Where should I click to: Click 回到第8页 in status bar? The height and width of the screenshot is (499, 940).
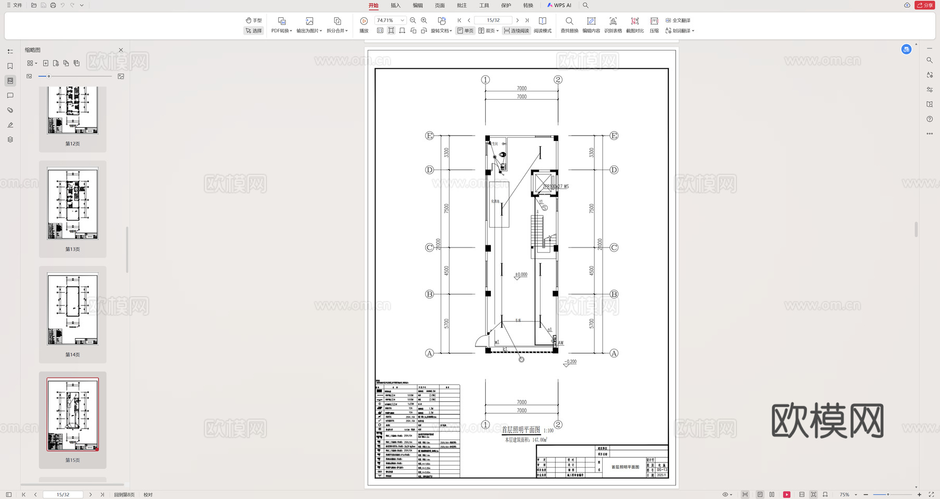pyautogui.click(x=124, y=495)
